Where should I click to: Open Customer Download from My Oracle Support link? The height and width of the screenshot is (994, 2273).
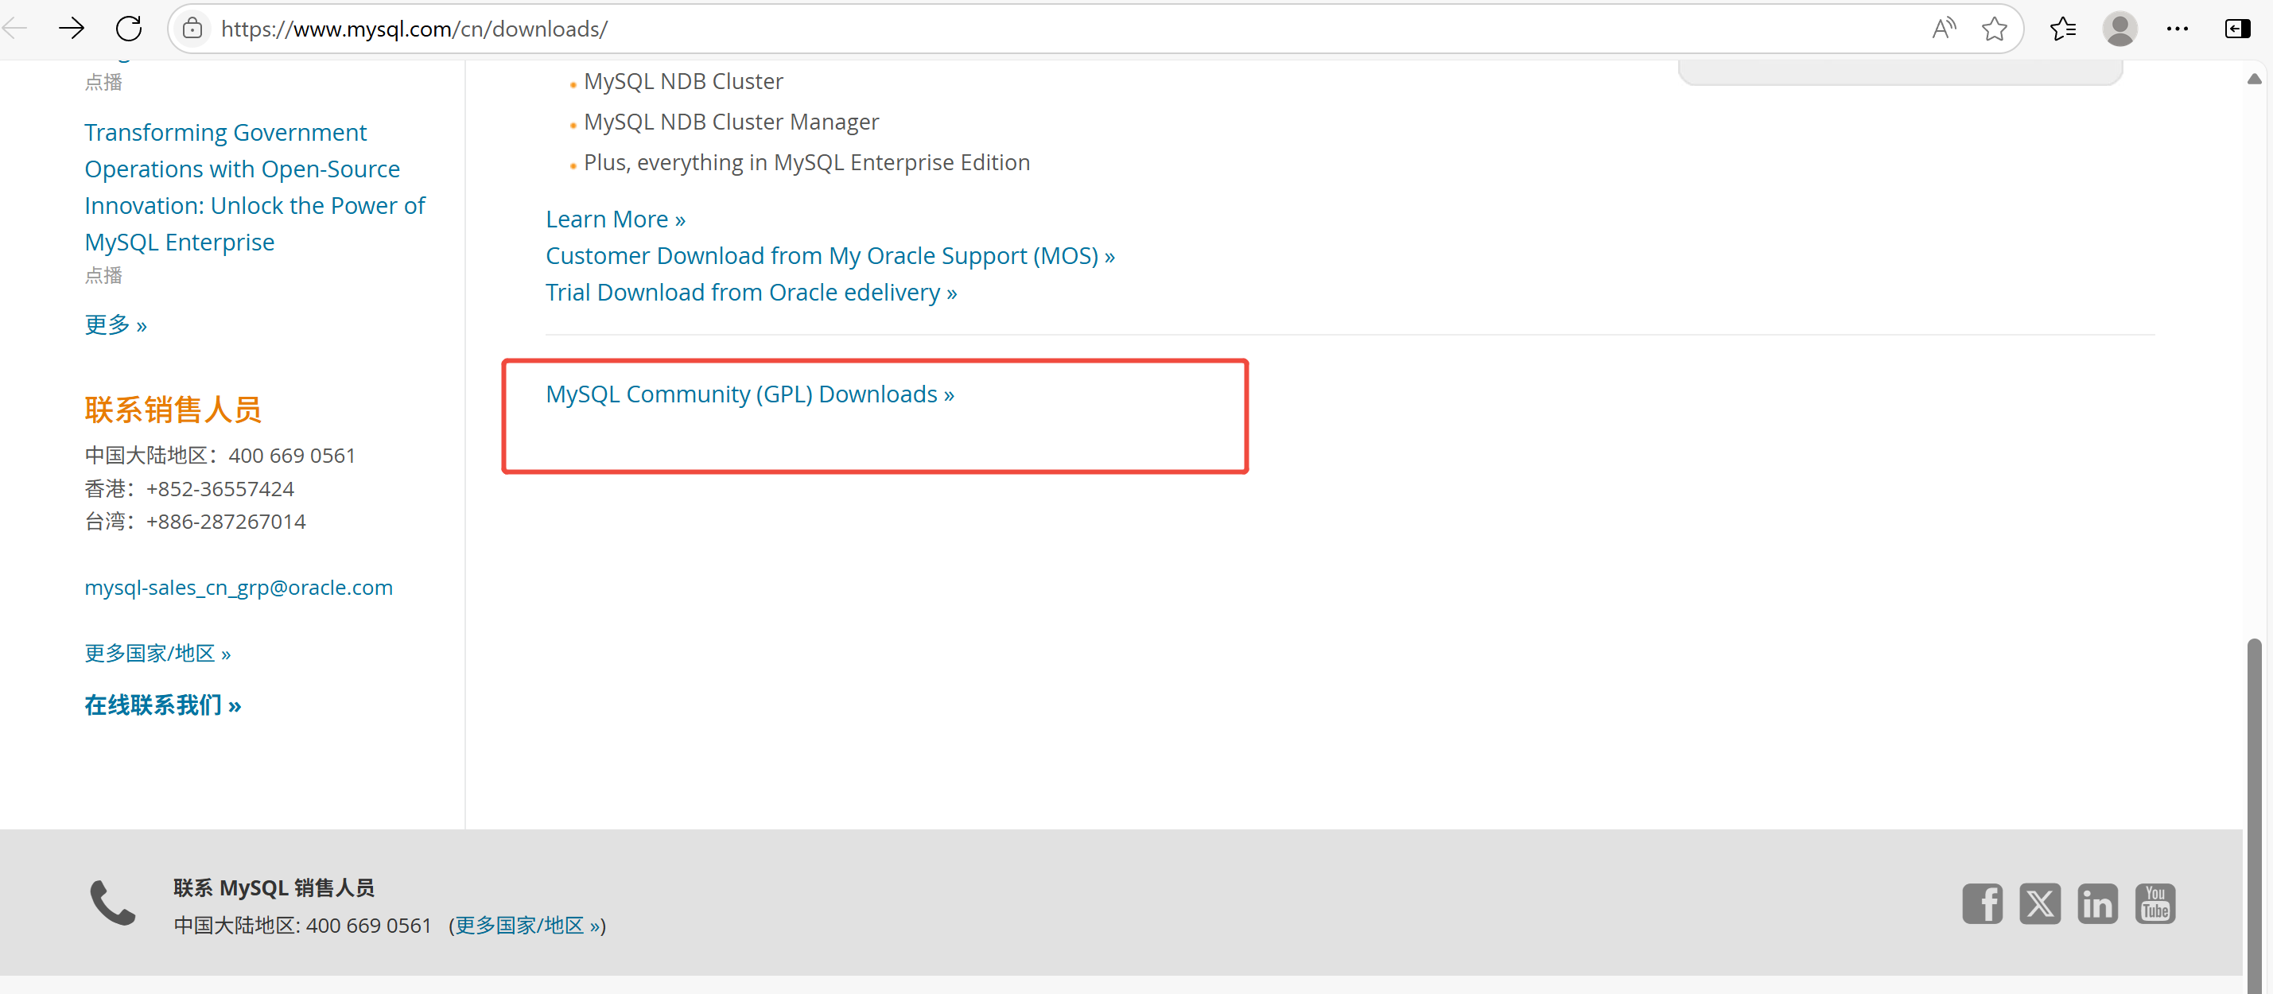pyautogui.click(x=830, y=256)
